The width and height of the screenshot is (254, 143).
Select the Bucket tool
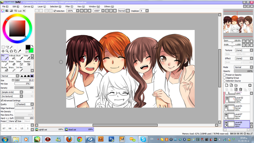[5, 69]
